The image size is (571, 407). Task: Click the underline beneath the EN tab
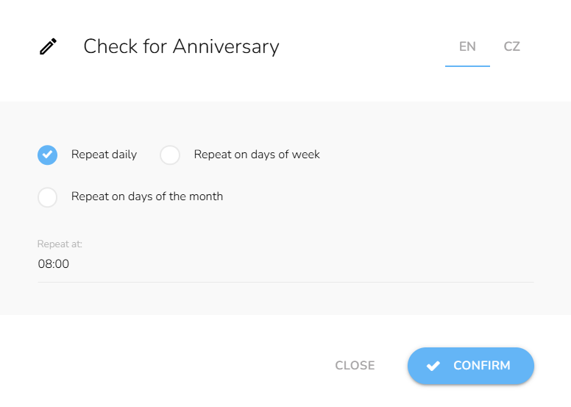click(467, 66)
